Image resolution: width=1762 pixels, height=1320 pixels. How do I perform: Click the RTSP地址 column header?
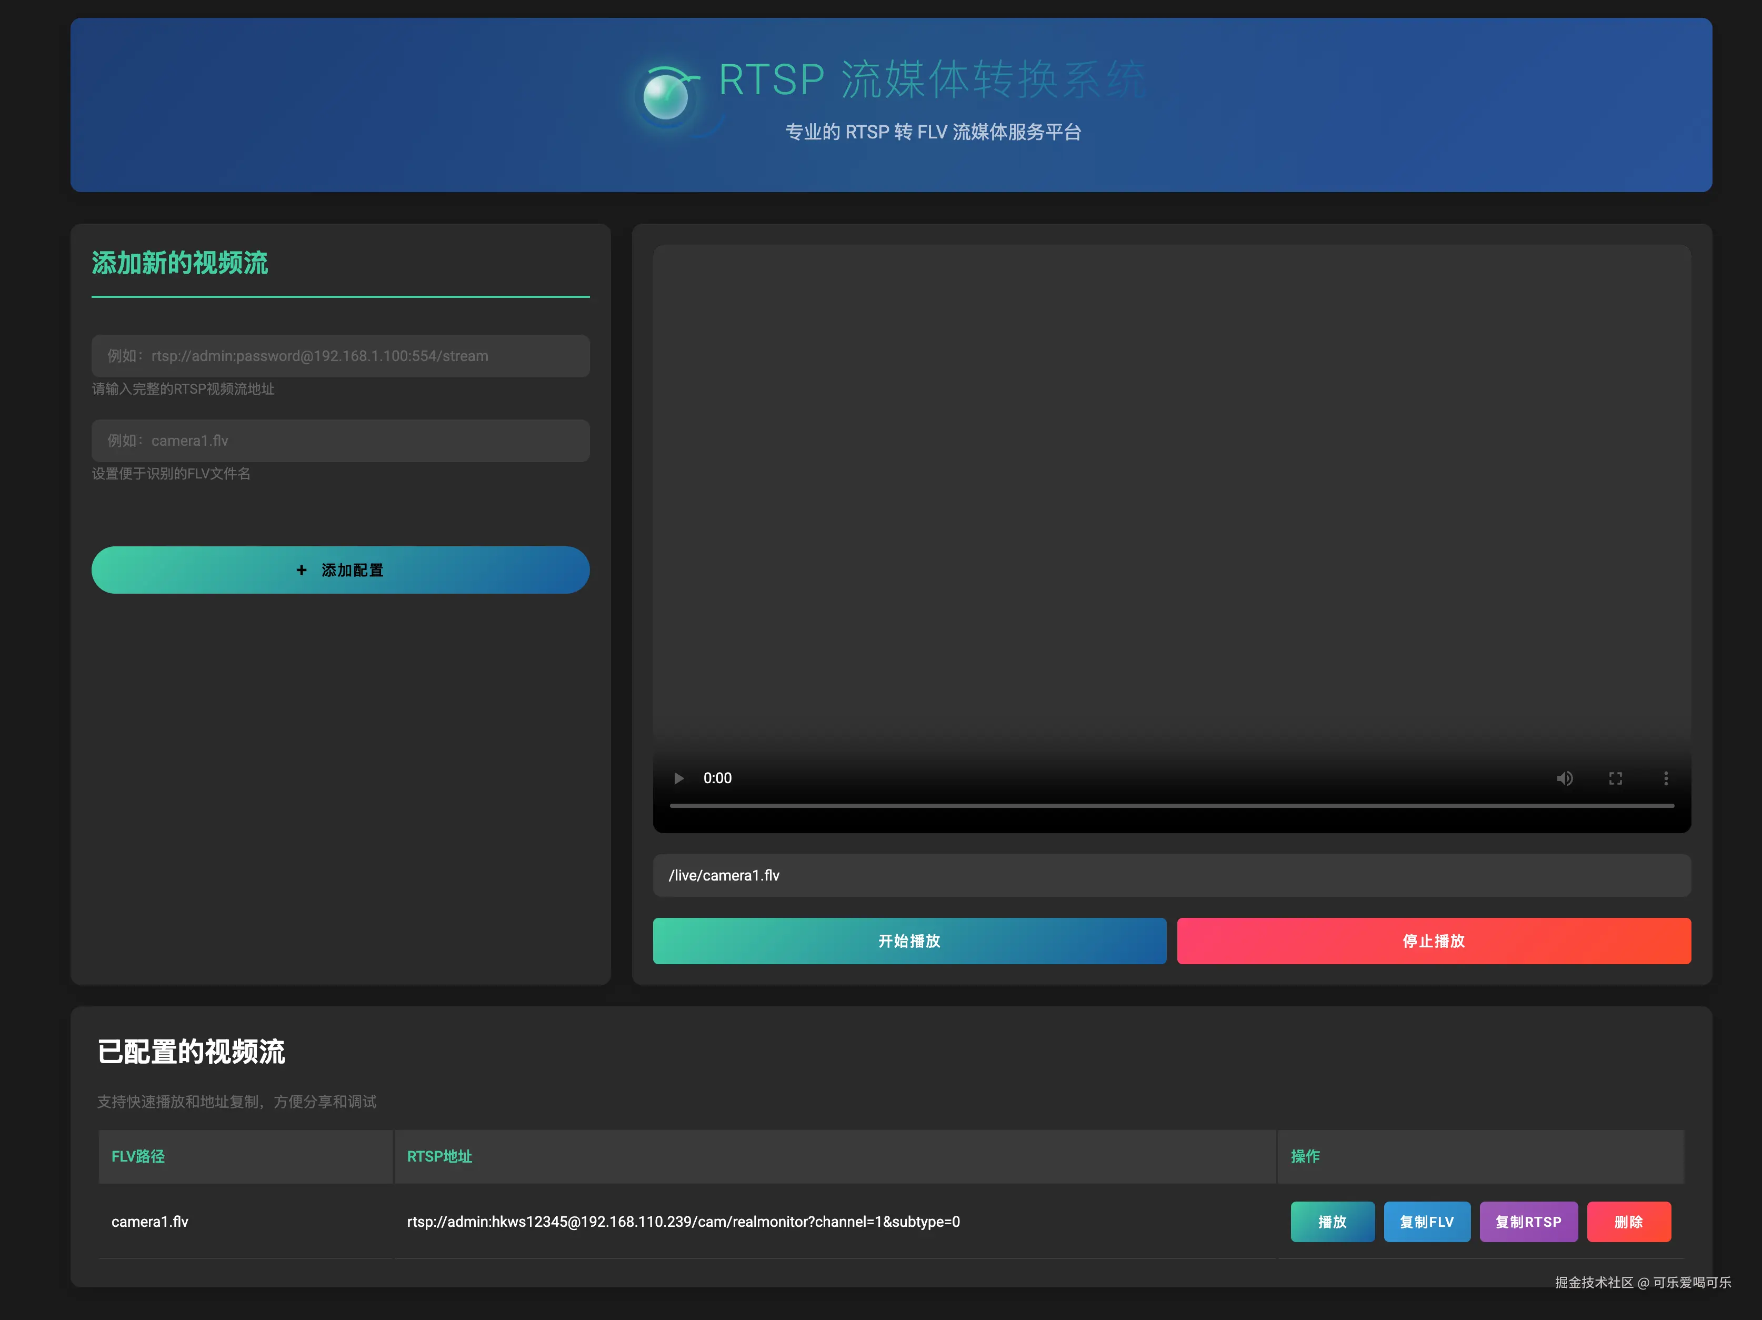pyautogui.click(x=439, y=1156)
